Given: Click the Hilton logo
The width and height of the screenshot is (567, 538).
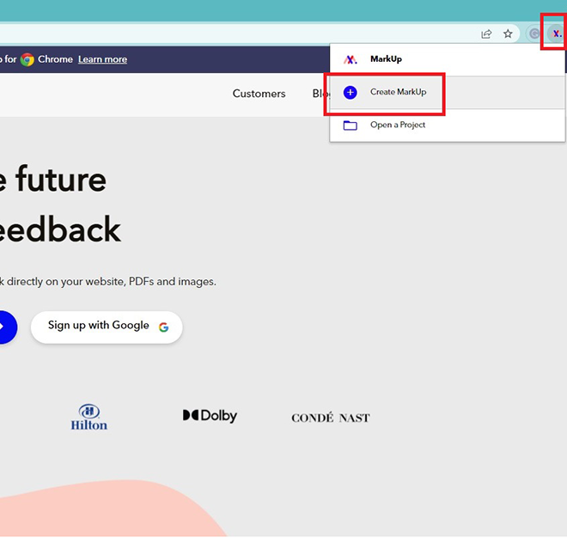Looking at the screenshot, I should click(89, 417).
